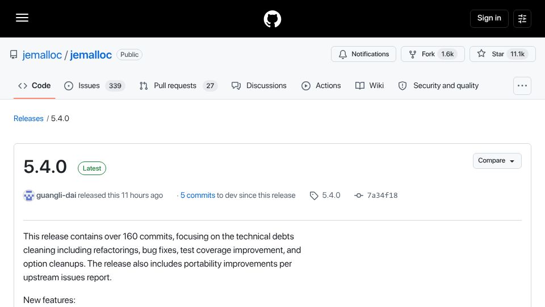Switch to the Code tab
Screen dimensions: 545x307
pos(35,86)
